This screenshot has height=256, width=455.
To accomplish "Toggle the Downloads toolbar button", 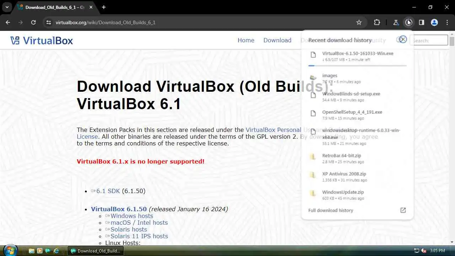I will [408, 22].
